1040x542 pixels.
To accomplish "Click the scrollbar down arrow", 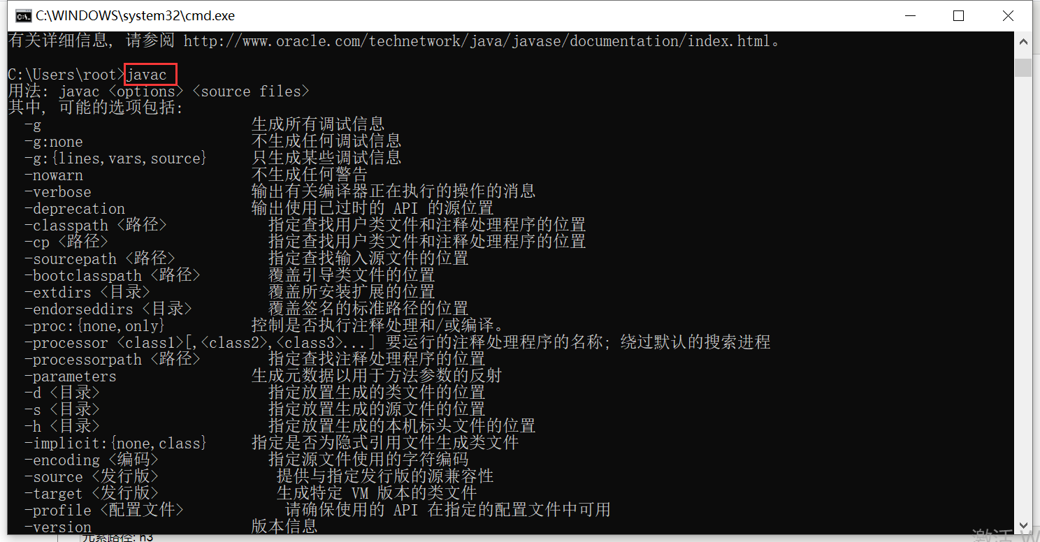I will click(x=1024, y=525).
